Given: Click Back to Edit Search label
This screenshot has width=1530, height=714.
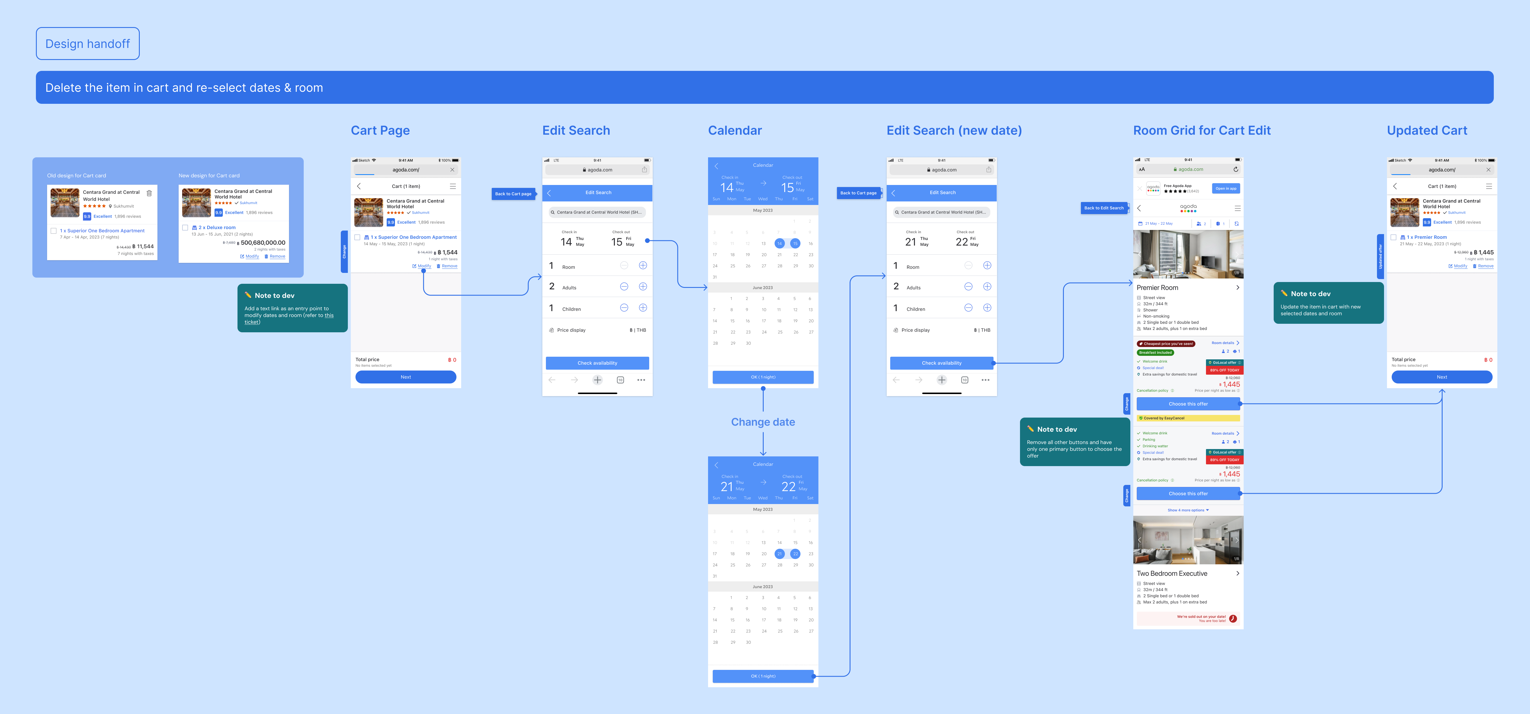Looking at the screenshot, I should [x=1104, y=208].
